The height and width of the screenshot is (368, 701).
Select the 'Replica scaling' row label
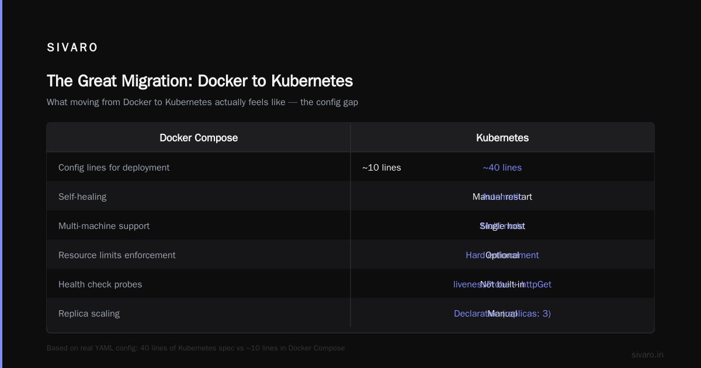89,314
